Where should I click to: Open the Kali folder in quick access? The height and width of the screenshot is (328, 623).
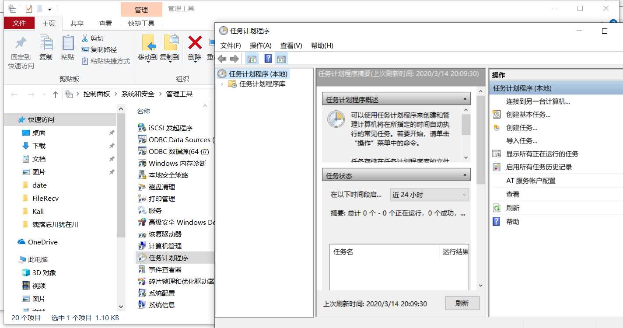point(38,211)
